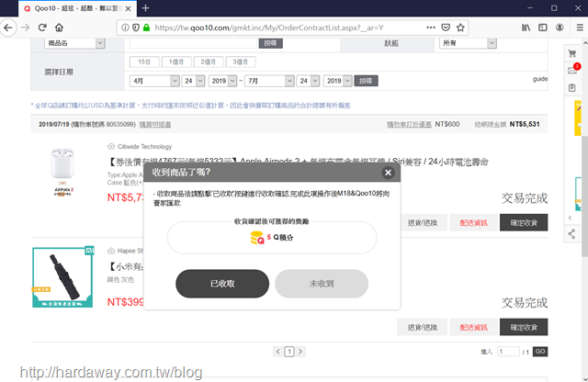Open the end month 7月 dropdown

coord(269,81)
